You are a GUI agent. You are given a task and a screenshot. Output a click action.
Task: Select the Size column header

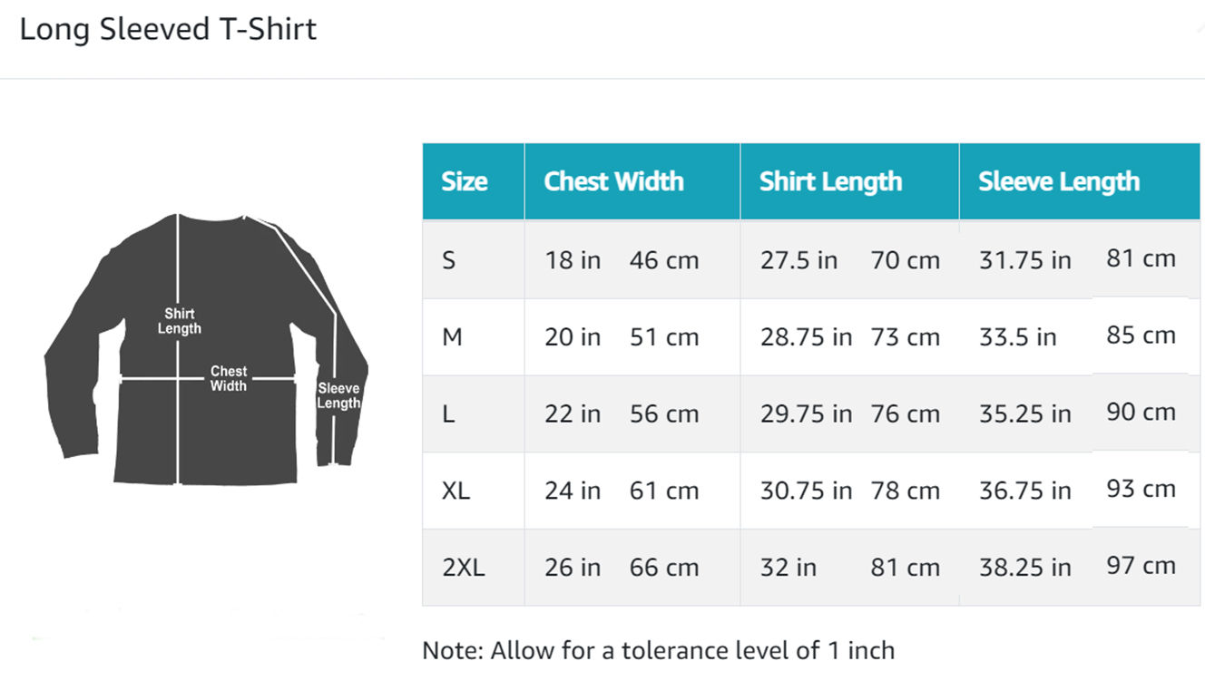tap(465, 181)
